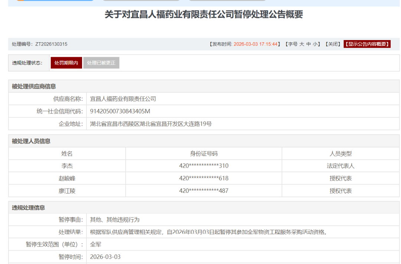This screenshot has width=401, height=264.
Task: Click suspension date value 2026-03-03
Action: 105,257
